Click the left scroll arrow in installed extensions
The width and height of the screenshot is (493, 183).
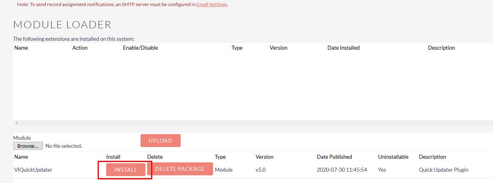click(17, 123)
